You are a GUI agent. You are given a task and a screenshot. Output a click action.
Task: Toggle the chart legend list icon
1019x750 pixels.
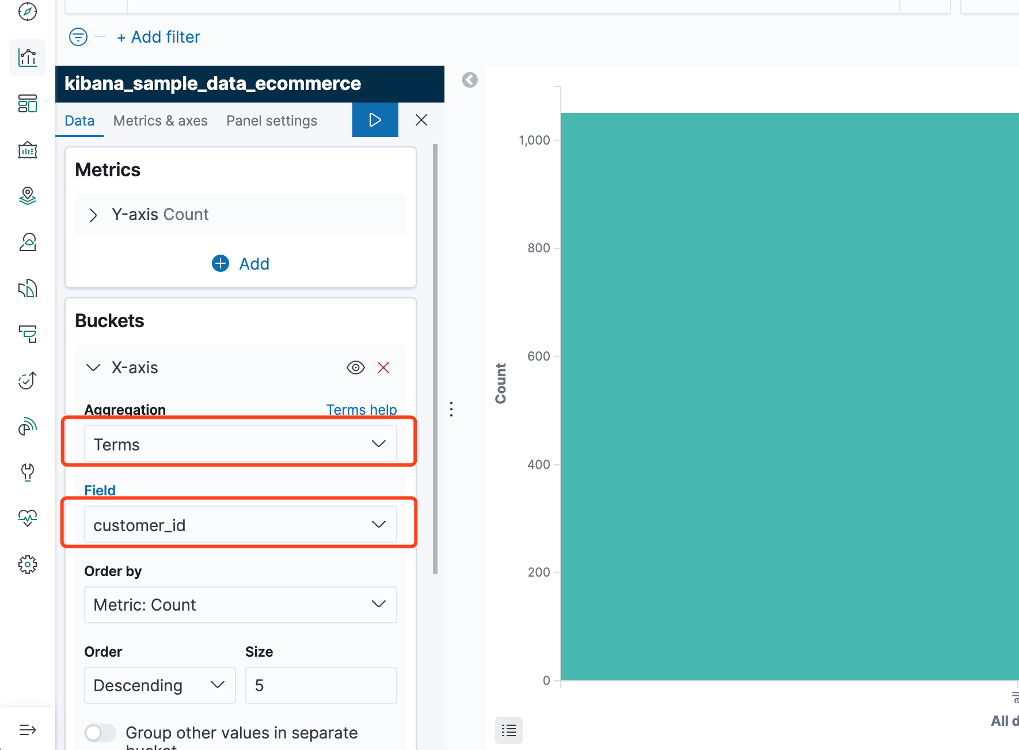coord(508,730)
